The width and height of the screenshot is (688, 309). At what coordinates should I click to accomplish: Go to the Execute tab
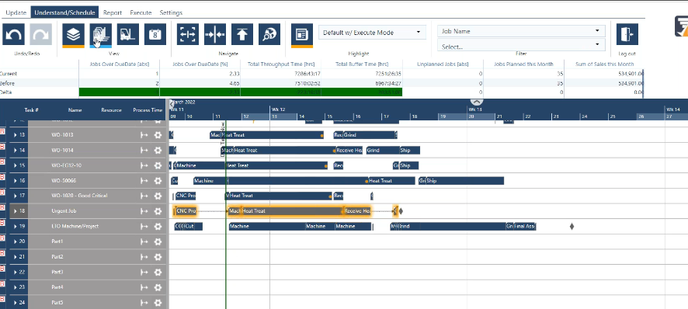point(141,12)
